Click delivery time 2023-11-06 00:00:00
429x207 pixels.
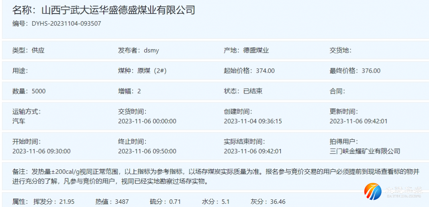tap(147, 121)
